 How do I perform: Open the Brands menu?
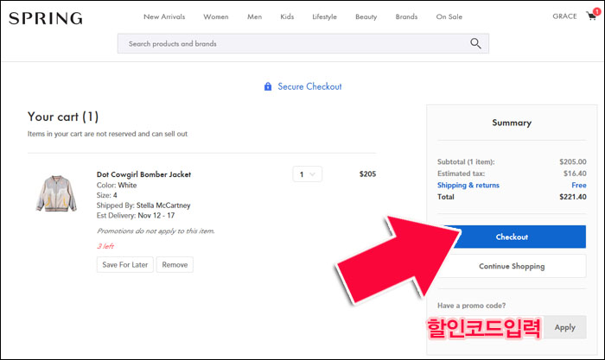[406, 16]
